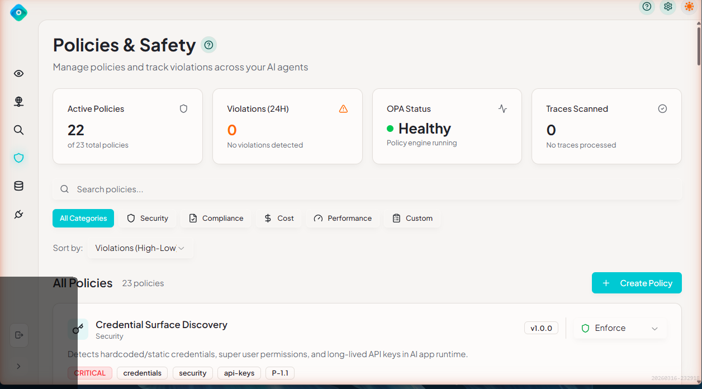Click the help icon beside Policies & Safety
The height and width of the screenshot is (389, 702).
[x=208, y=45]
